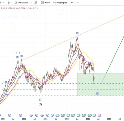The height and width of the screenshot is (121, 124).
Task: Select the blue (1) wave label at chart peak
Action: [x=78, y=33]
